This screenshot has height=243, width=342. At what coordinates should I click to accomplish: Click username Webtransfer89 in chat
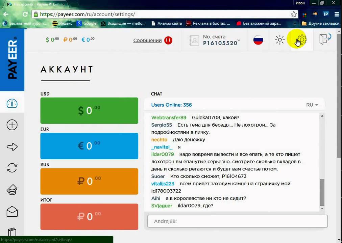click(x=169, y=117)
